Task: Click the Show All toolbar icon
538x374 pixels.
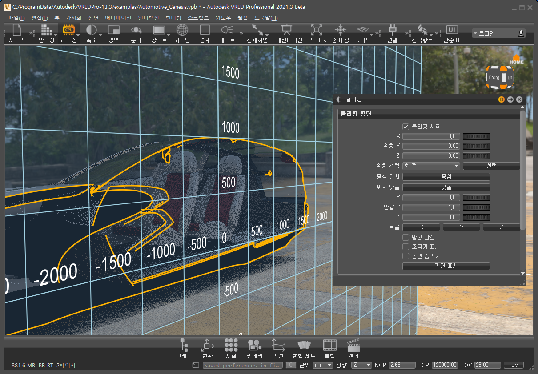Action: (316, 30)
